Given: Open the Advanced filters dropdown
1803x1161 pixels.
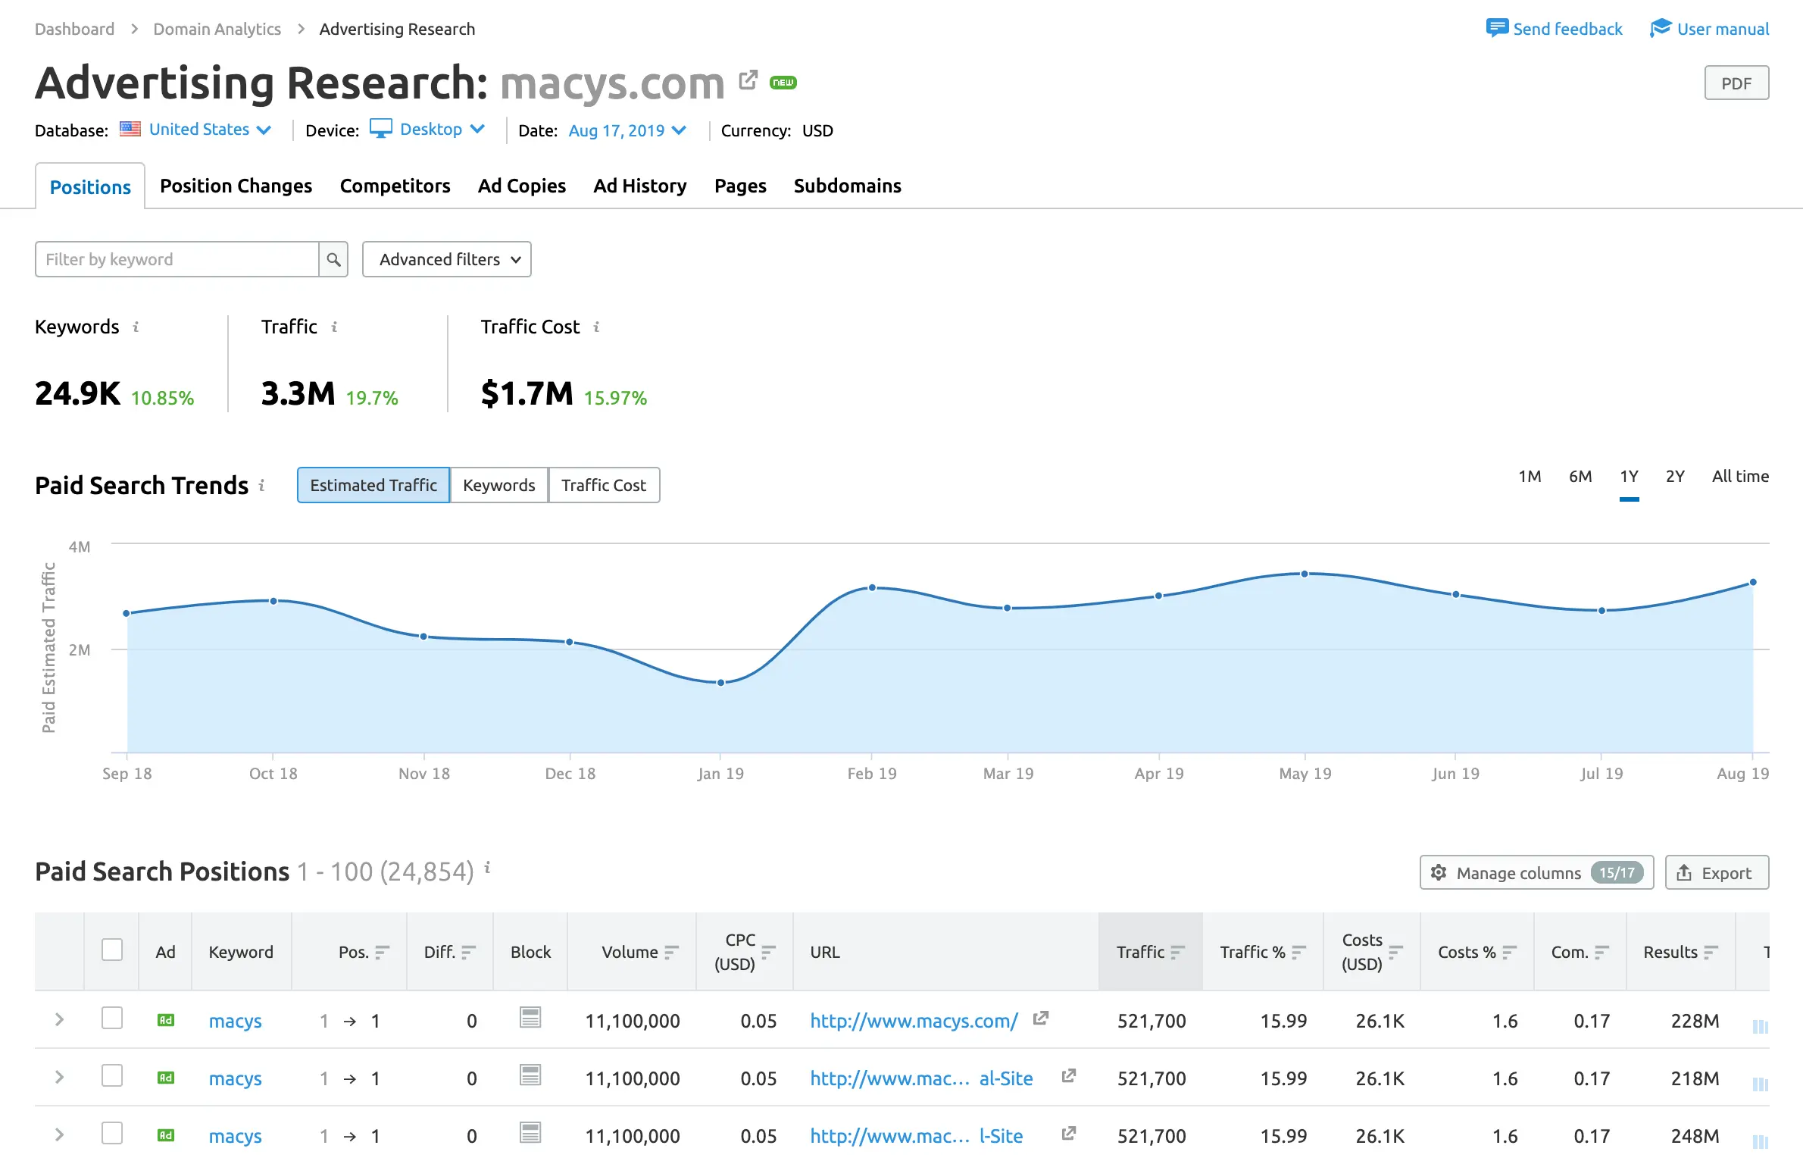Looking at the screenshot, I should 447,260.
